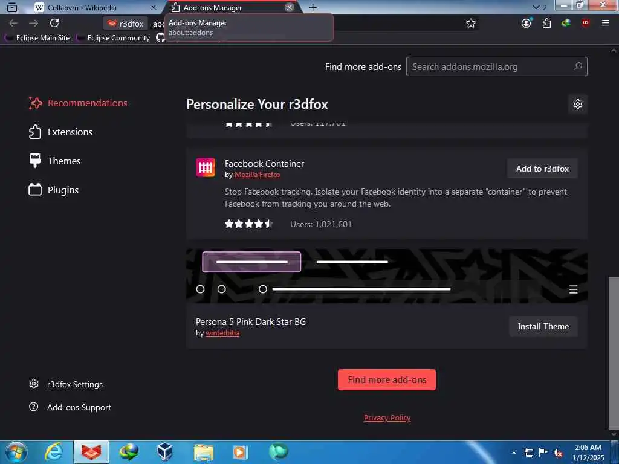The image size is (619, 464).
Task: Open the Privacy Policy link
Action: [x=387, y=417]
